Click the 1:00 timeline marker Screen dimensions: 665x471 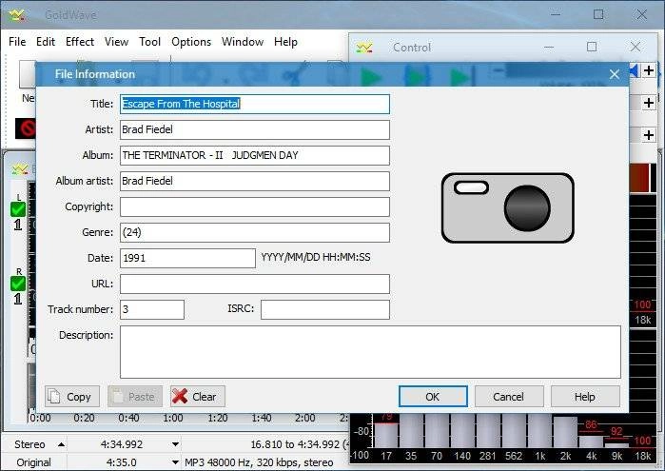click(173, 418)
